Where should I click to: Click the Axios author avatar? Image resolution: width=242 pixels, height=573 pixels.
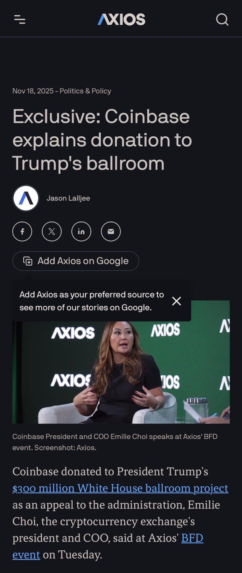(x=26, y=198)
